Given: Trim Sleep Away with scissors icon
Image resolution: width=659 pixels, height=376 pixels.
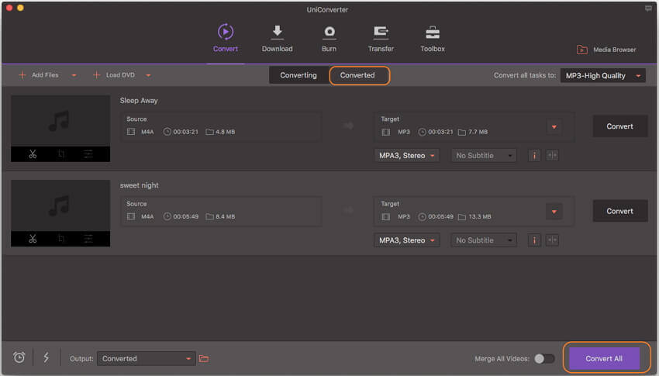Looking at the screenshot, I should (x=33, y=154).
